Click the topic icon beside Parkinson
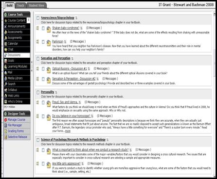Image resolution: width=217 pixels, height=179 pixels. [x=49, y=43]
